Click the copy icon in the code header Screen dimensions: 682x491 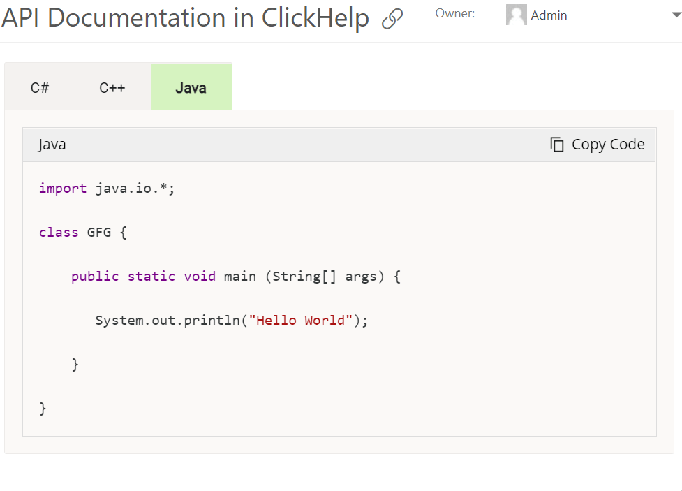556,144
